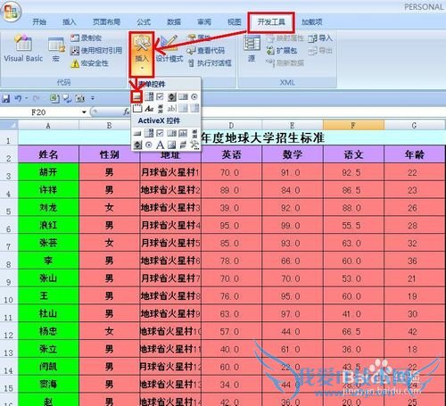This screenshot has height=406, width=446.
Task: Click the Undo icon
Action: click(x=18, y=98)
